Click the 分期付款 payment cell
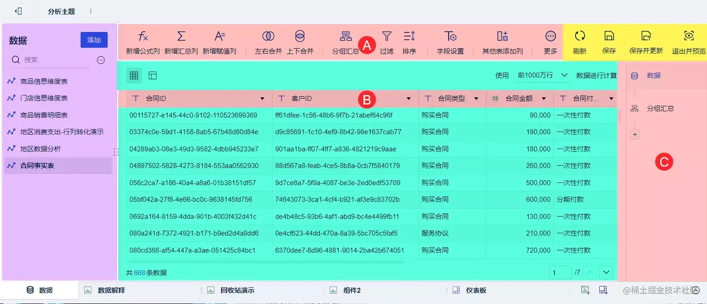 pos(585,199)
